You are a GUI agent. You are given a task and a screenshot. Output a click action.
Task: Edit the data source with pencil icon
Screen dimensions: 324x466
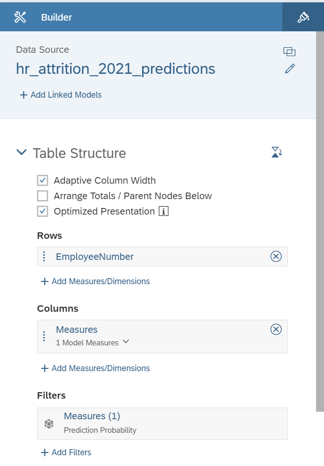point(290,68)
